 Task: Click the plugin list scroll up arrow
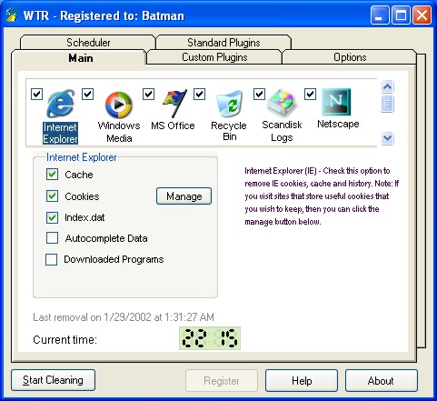(x=387, y=86)
